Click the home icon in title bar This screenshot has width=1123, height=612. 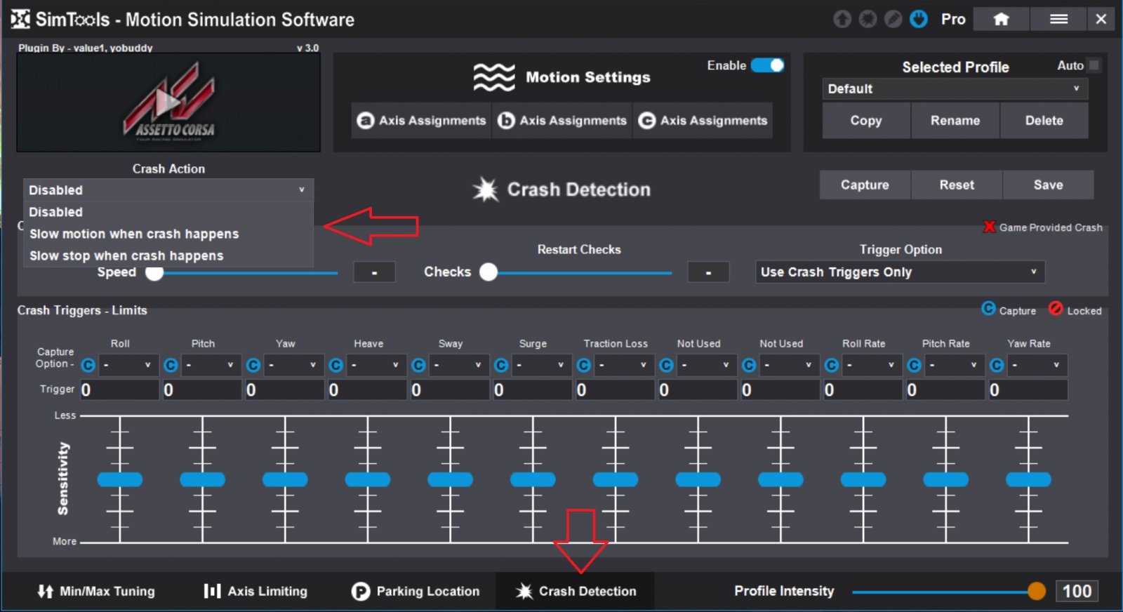click(1001, 20)
